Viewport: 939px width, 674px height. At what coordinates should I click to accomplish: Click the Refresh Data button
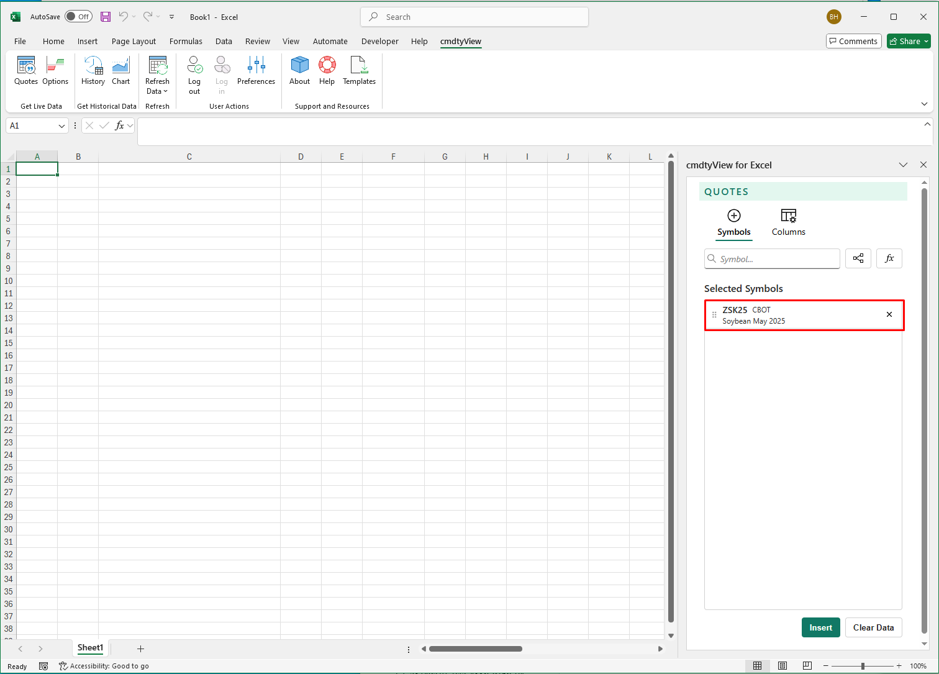point(157,75)
